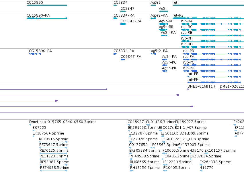Select EST 411770
This screenshot has height=172, width=244.
[x=207, y=168]
